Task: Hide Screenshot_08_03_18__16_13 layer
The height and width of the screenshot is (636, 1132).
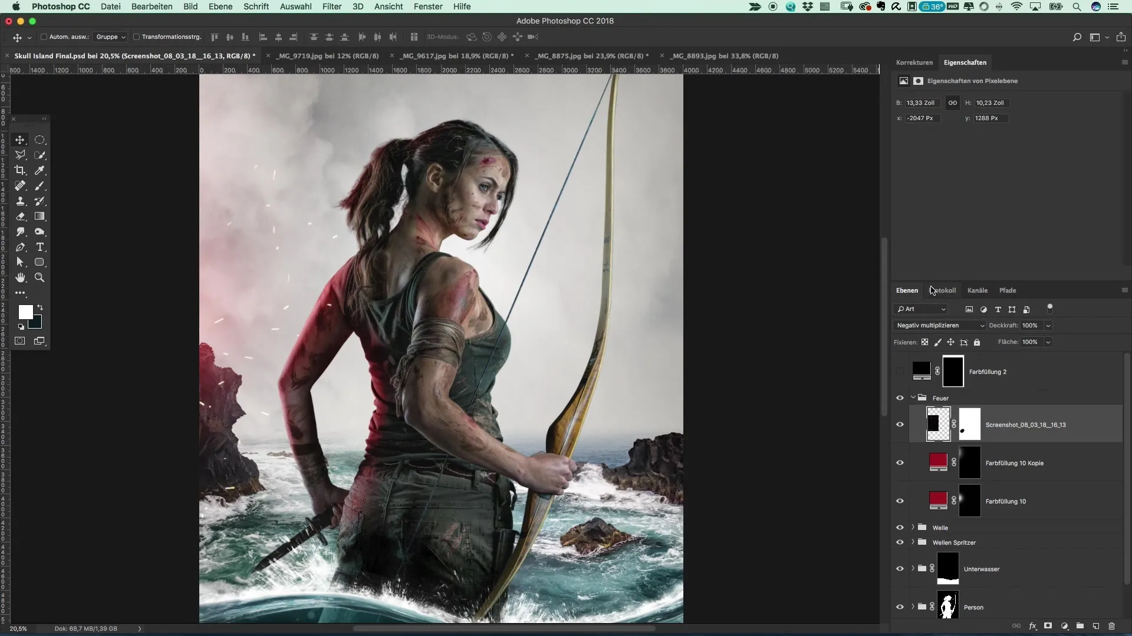Action: [900, 425]
